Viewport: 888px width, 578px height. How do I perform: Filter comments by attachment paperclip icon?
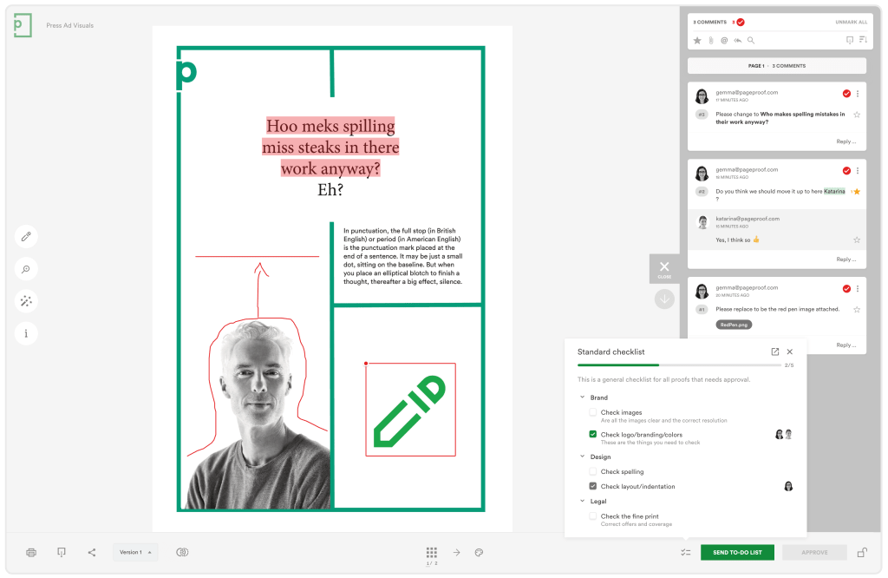710,40
